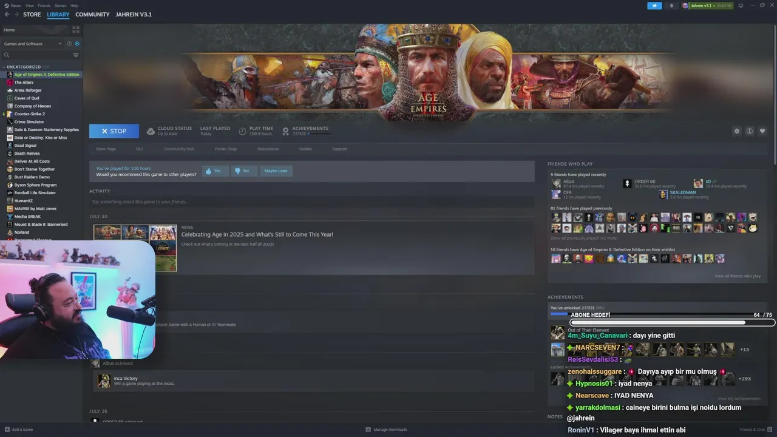Click the No recommendation button
The image size is (777, 437).
click(244, 171)
